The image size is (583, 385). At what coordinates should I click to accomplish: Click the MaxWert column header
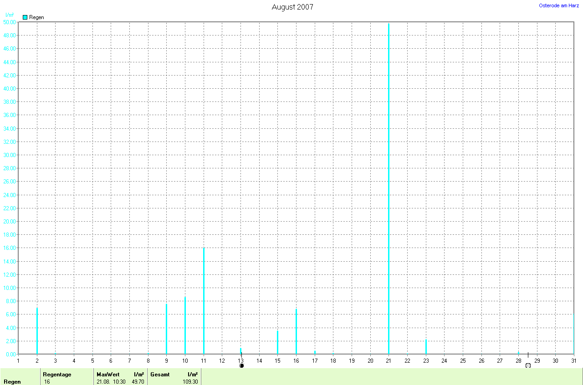coord(108,375)
